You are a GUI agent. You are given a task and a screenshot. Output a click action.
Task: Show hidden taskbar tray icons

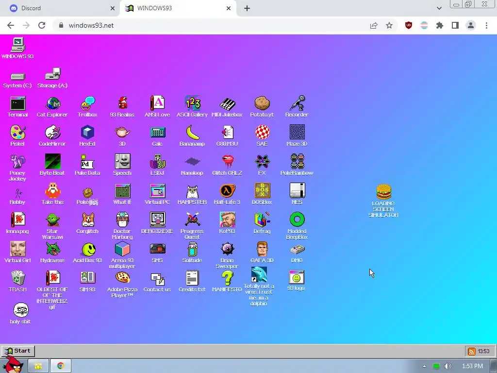(x=424, y=366)
